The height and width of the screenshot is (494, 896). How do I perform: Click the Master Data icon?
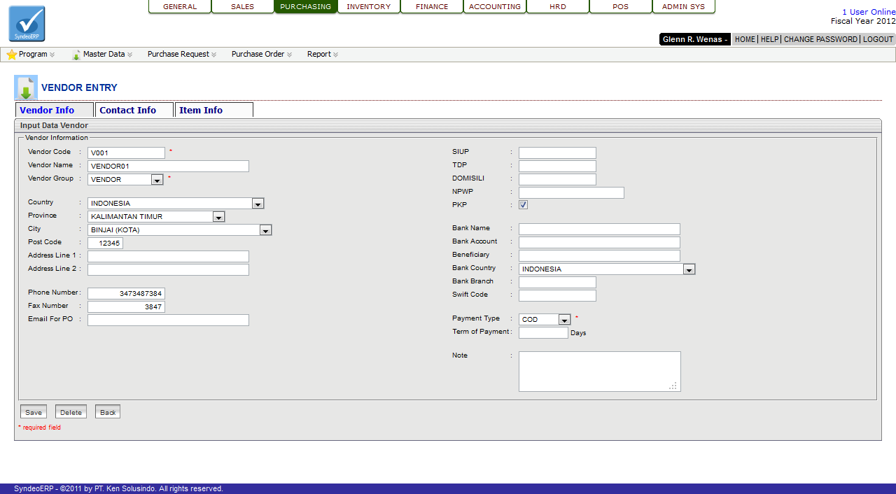click(76, 55)
